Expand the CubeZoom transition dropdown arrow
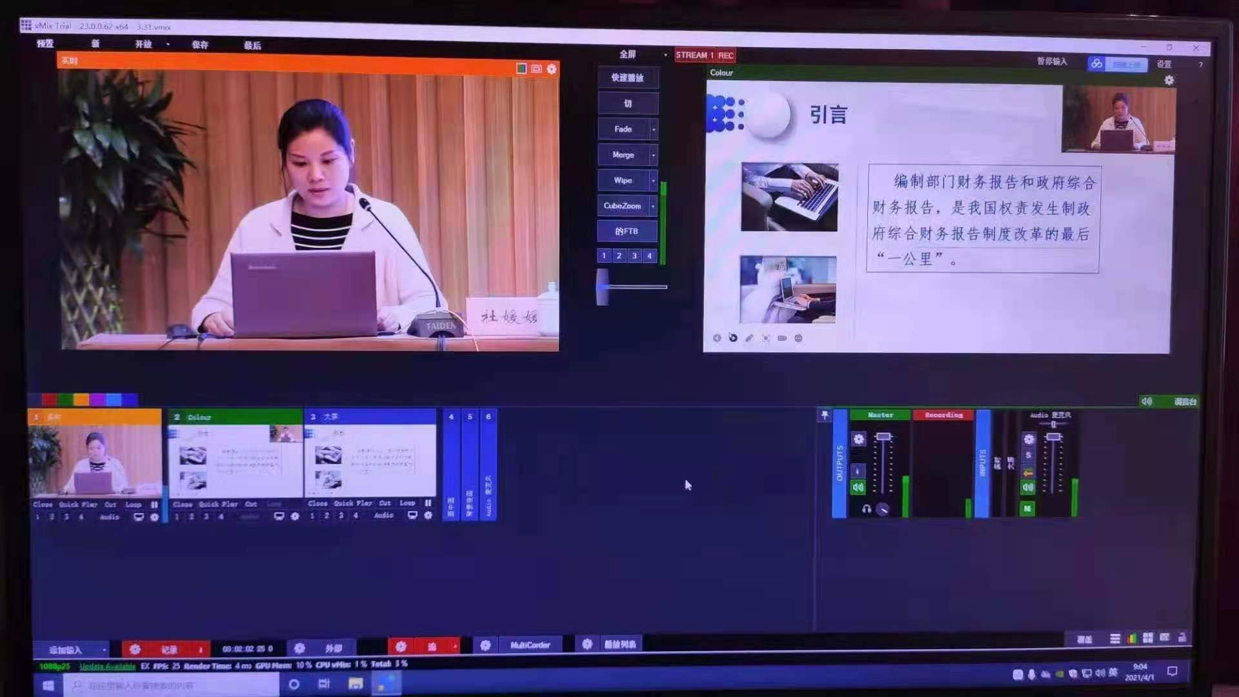This screenshot has width=1239, height=697. click(x=654, y=206)
